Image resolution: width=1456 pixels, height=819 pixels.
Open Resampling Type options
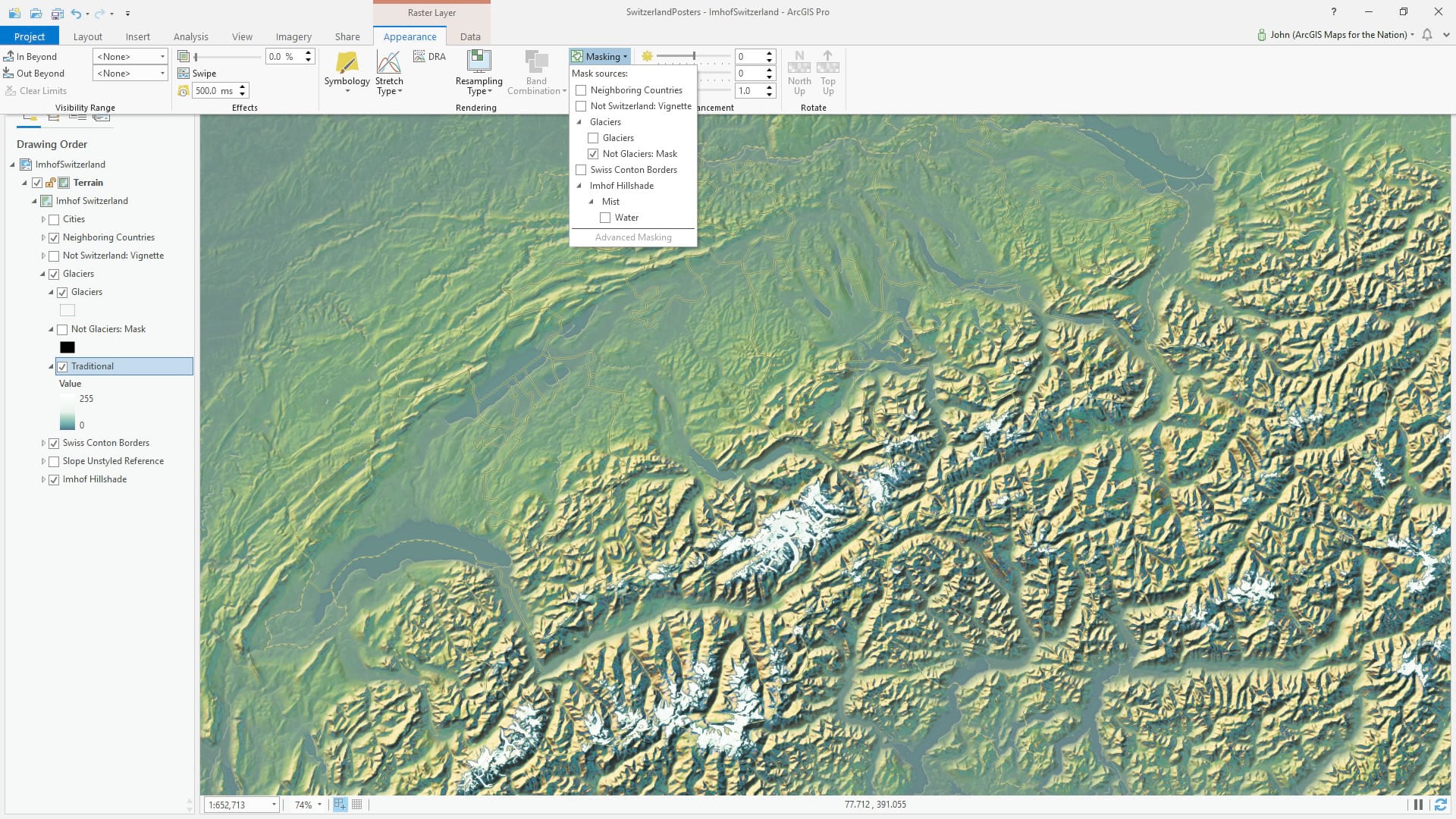pos(479,86)
